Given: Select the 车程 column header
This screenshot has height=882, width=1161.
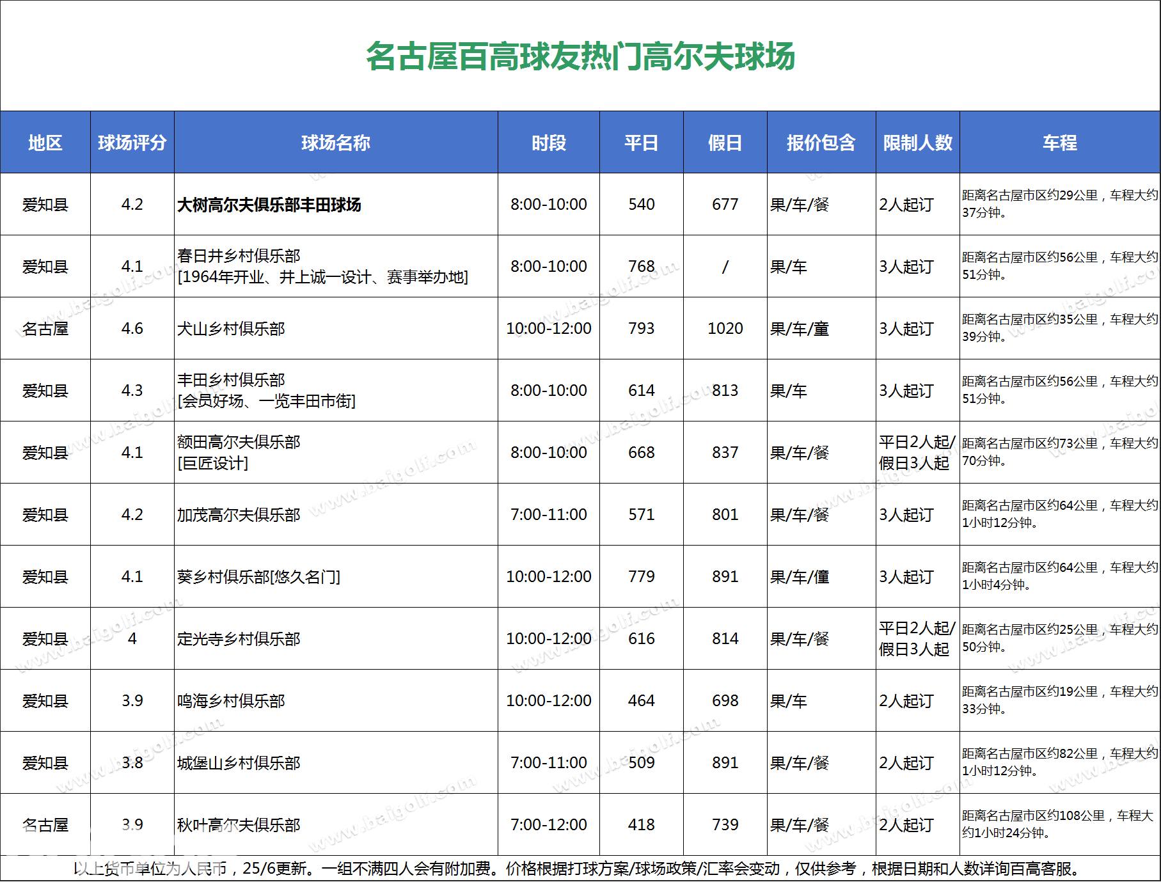Looking at the screenshot, I should click(x=1059, y=142).
